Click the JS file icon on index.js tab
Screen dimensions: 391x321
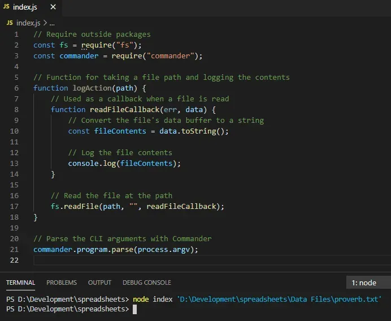click(7, 8)
